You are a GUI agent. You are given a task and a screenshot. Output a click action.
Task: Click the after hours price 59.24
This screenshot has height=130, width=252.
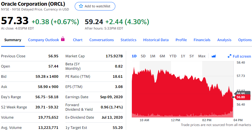[x=94, y=22]
